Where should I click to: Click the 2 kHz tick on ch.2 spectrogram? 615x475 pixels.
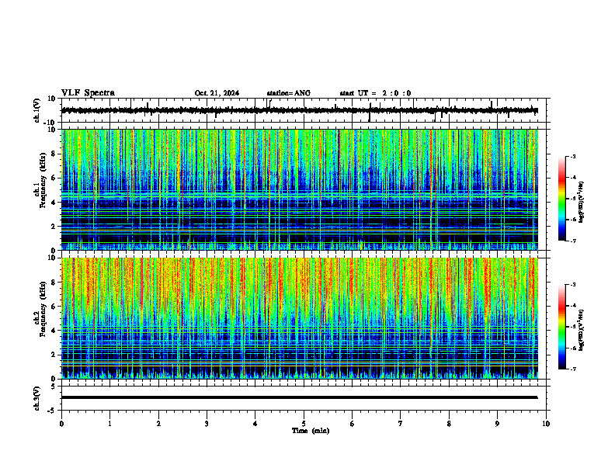54,355
